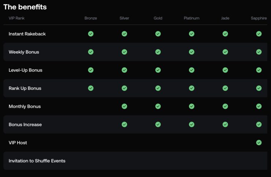Image resolution: width=271 pixels, height=177 pixels.
Task: Click the Bronze Rank Up Bonus checkmark
Action: coord(91,88)
